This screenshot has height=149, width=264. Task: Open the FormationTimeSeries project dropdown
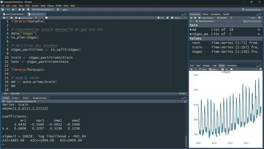pos(252,10)
